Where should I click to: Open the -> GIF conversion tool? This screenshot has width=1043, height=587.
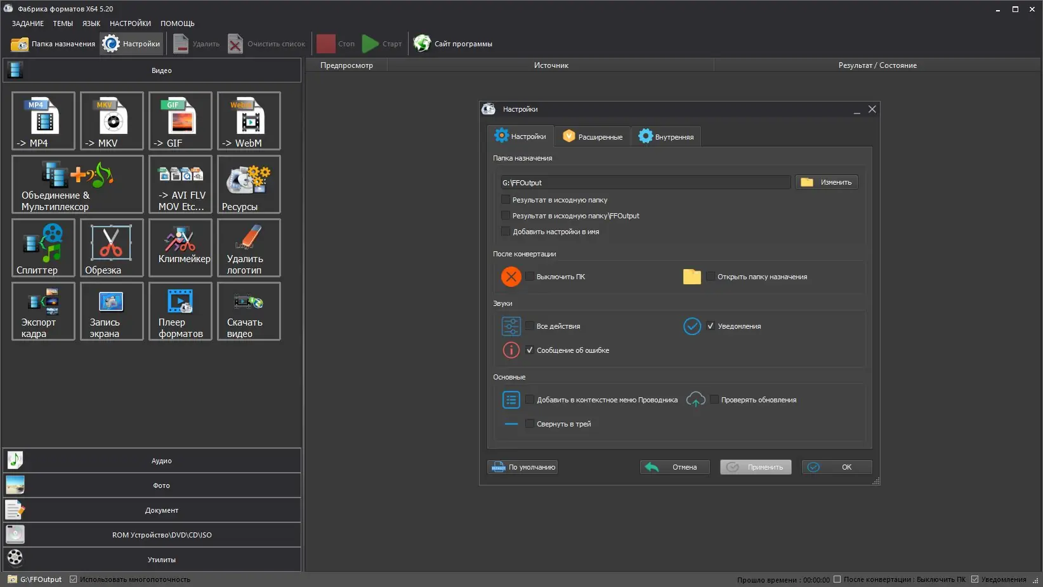(180, 121)
